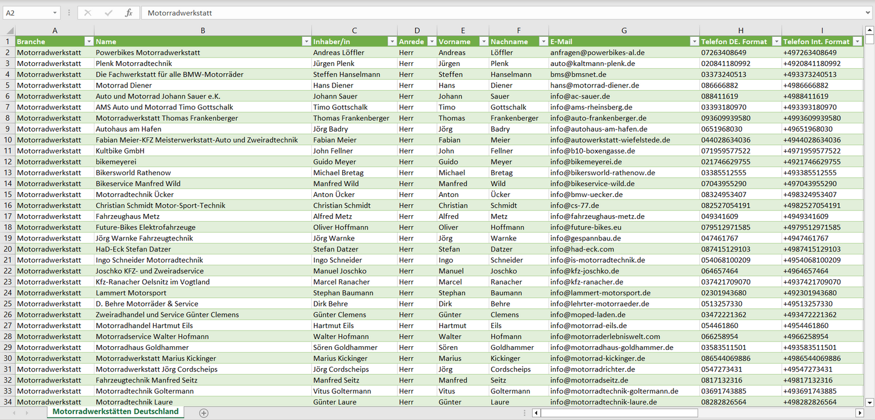Open the Nachname filter dropdown
The image size is (875, 420).
click(x=543, y=42)
